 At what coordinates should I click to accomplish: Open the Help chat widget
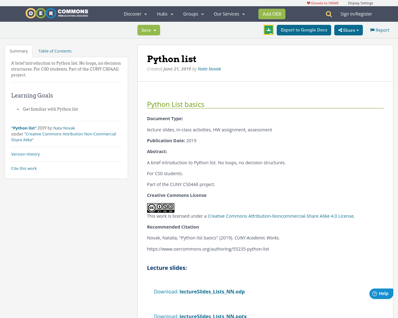381,293
